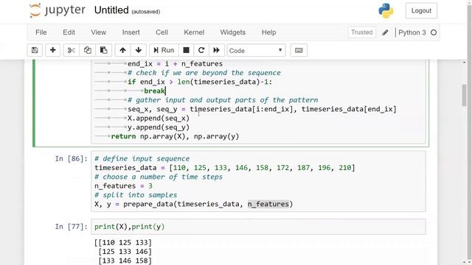Click the 'end_ix = i + n_features' line
The height and width of the screenshot is (265, 472).
(x=175, y=64)
